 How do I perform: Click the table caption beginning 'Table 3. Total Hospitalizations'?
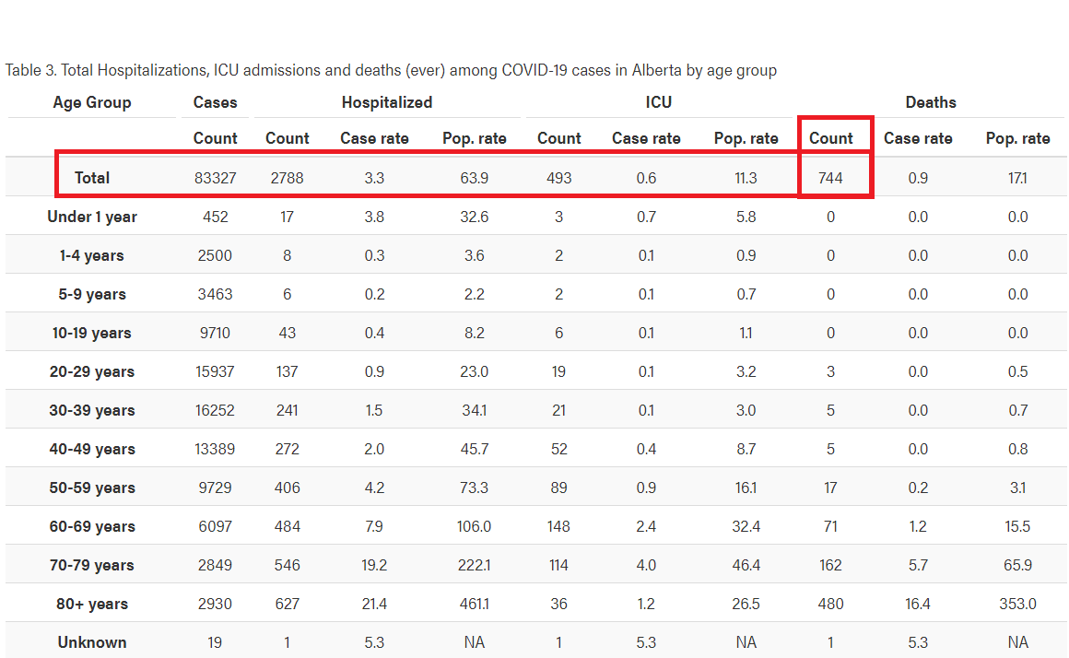(x=391, y=70)
